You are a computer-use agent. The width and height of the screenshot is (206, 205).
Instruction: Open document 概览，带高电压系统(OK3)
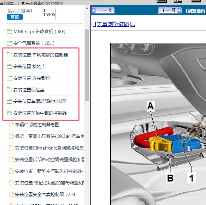tap(50, 136)
